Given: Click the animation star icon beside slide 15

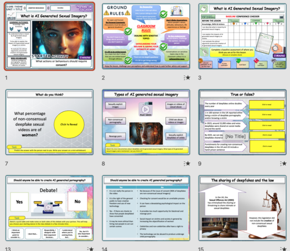Looking at the screenshot, I should tap(284, 249).
